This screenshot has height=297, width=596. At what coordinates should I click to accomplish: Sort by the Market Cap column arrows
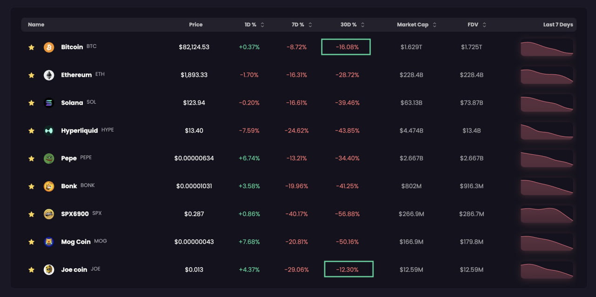click(x=434, y=25)
